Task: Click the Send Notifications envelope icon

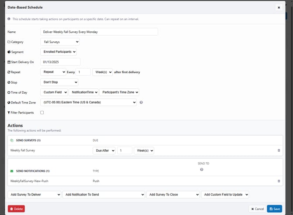Action: [12, 171]
